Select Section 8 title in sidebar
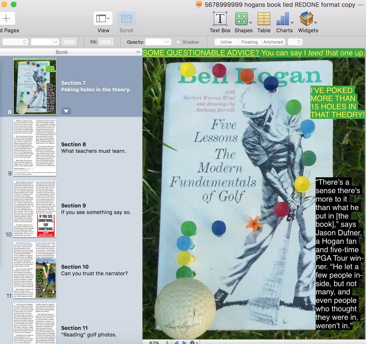 [x=74, y=144]
